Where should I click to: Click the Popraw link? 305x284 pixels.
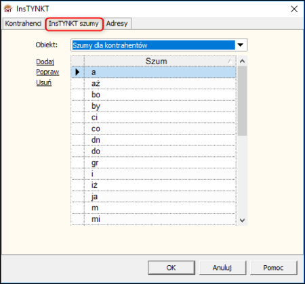coord(47,72)
